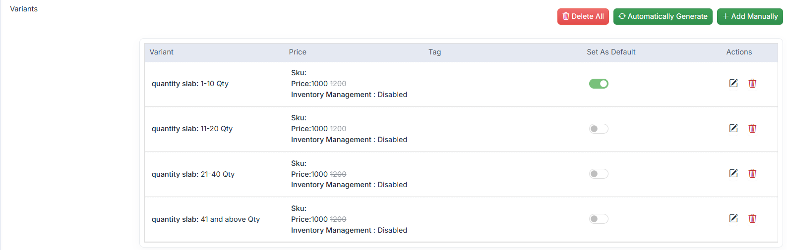Delete the 11-20 Qty variant
The image size is (787, 250).
pyautogui.click(x=752, y=128)
